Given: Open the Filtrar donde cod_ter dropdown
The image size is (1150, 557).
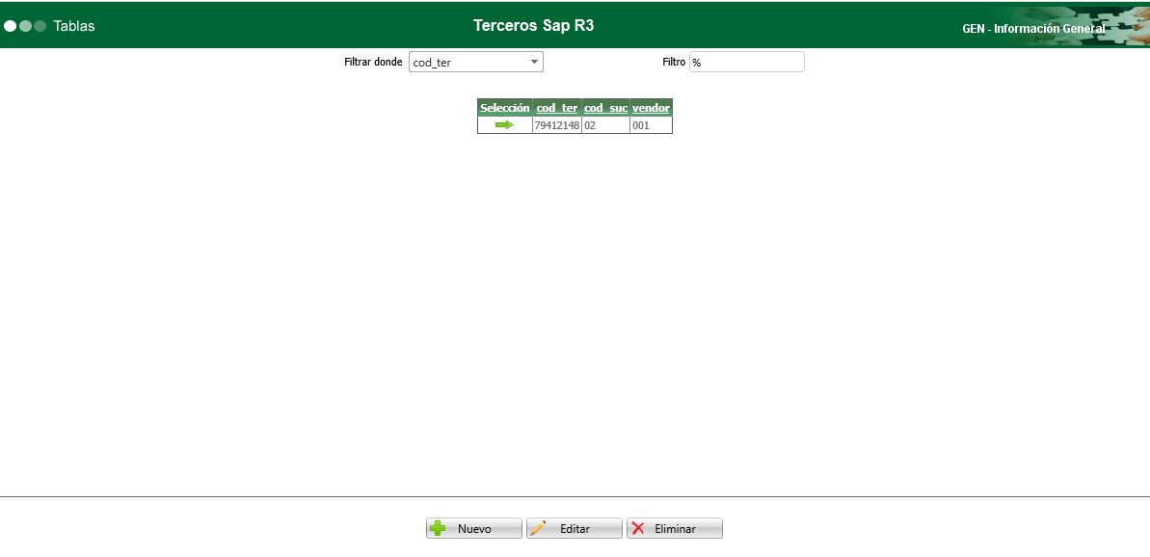Looking at the screenshot, I should (x=476, y=63).
